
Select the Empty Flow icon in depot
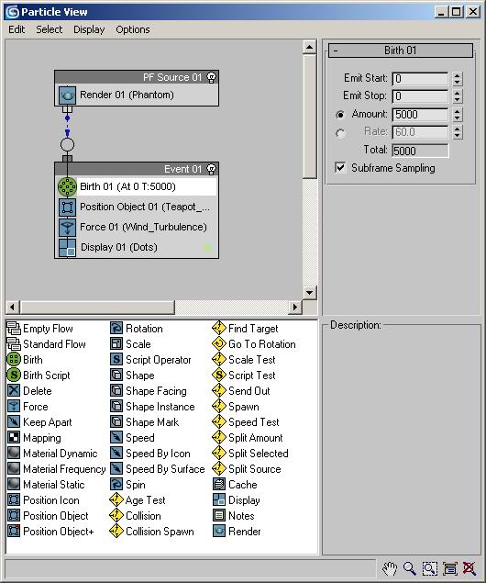pyautogui.click(x=14, y=329)
